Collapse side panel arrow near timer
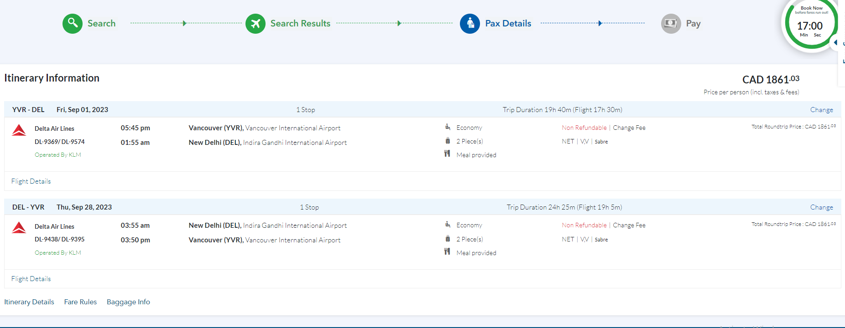 click(x=836, y=42)
